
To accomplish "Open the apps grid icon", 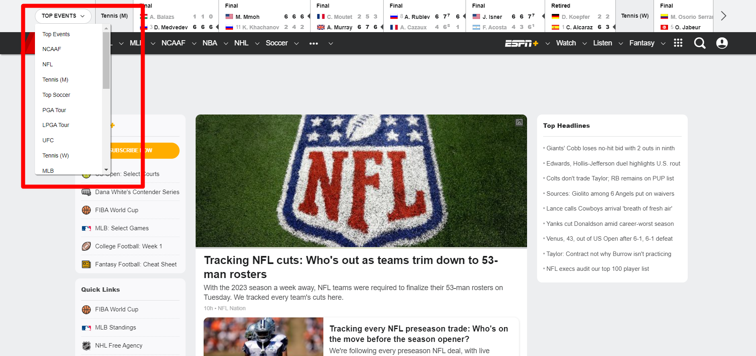I will tap(678, 43).
